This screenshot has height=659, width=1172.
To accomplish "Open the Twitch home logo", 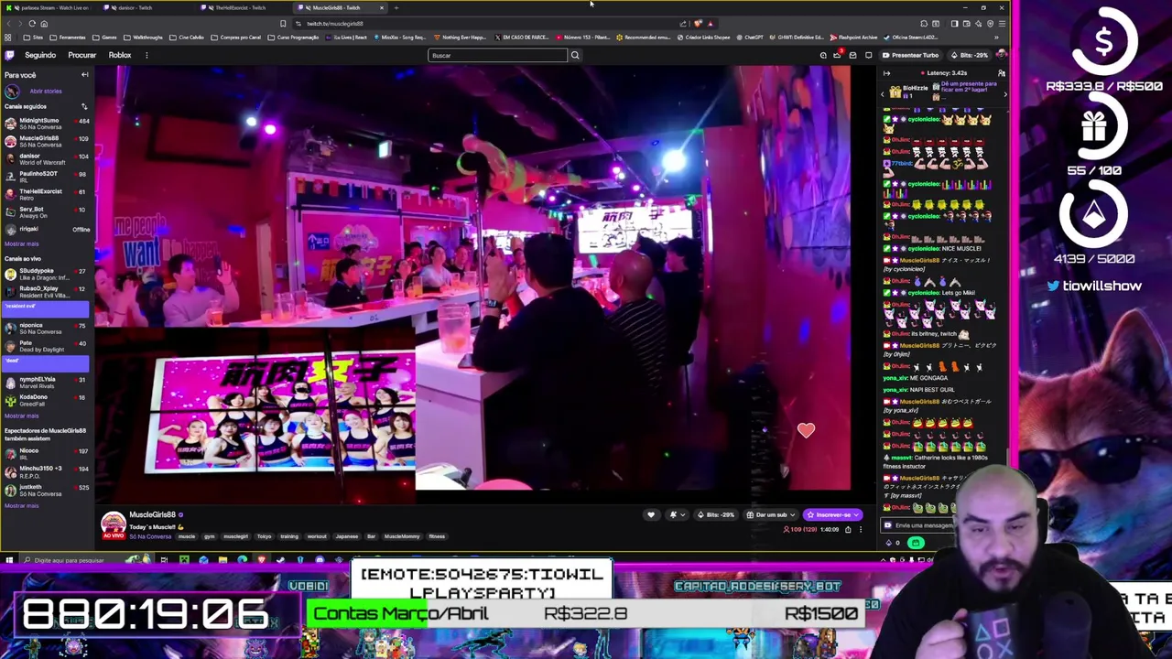I will tap(9, 55).
